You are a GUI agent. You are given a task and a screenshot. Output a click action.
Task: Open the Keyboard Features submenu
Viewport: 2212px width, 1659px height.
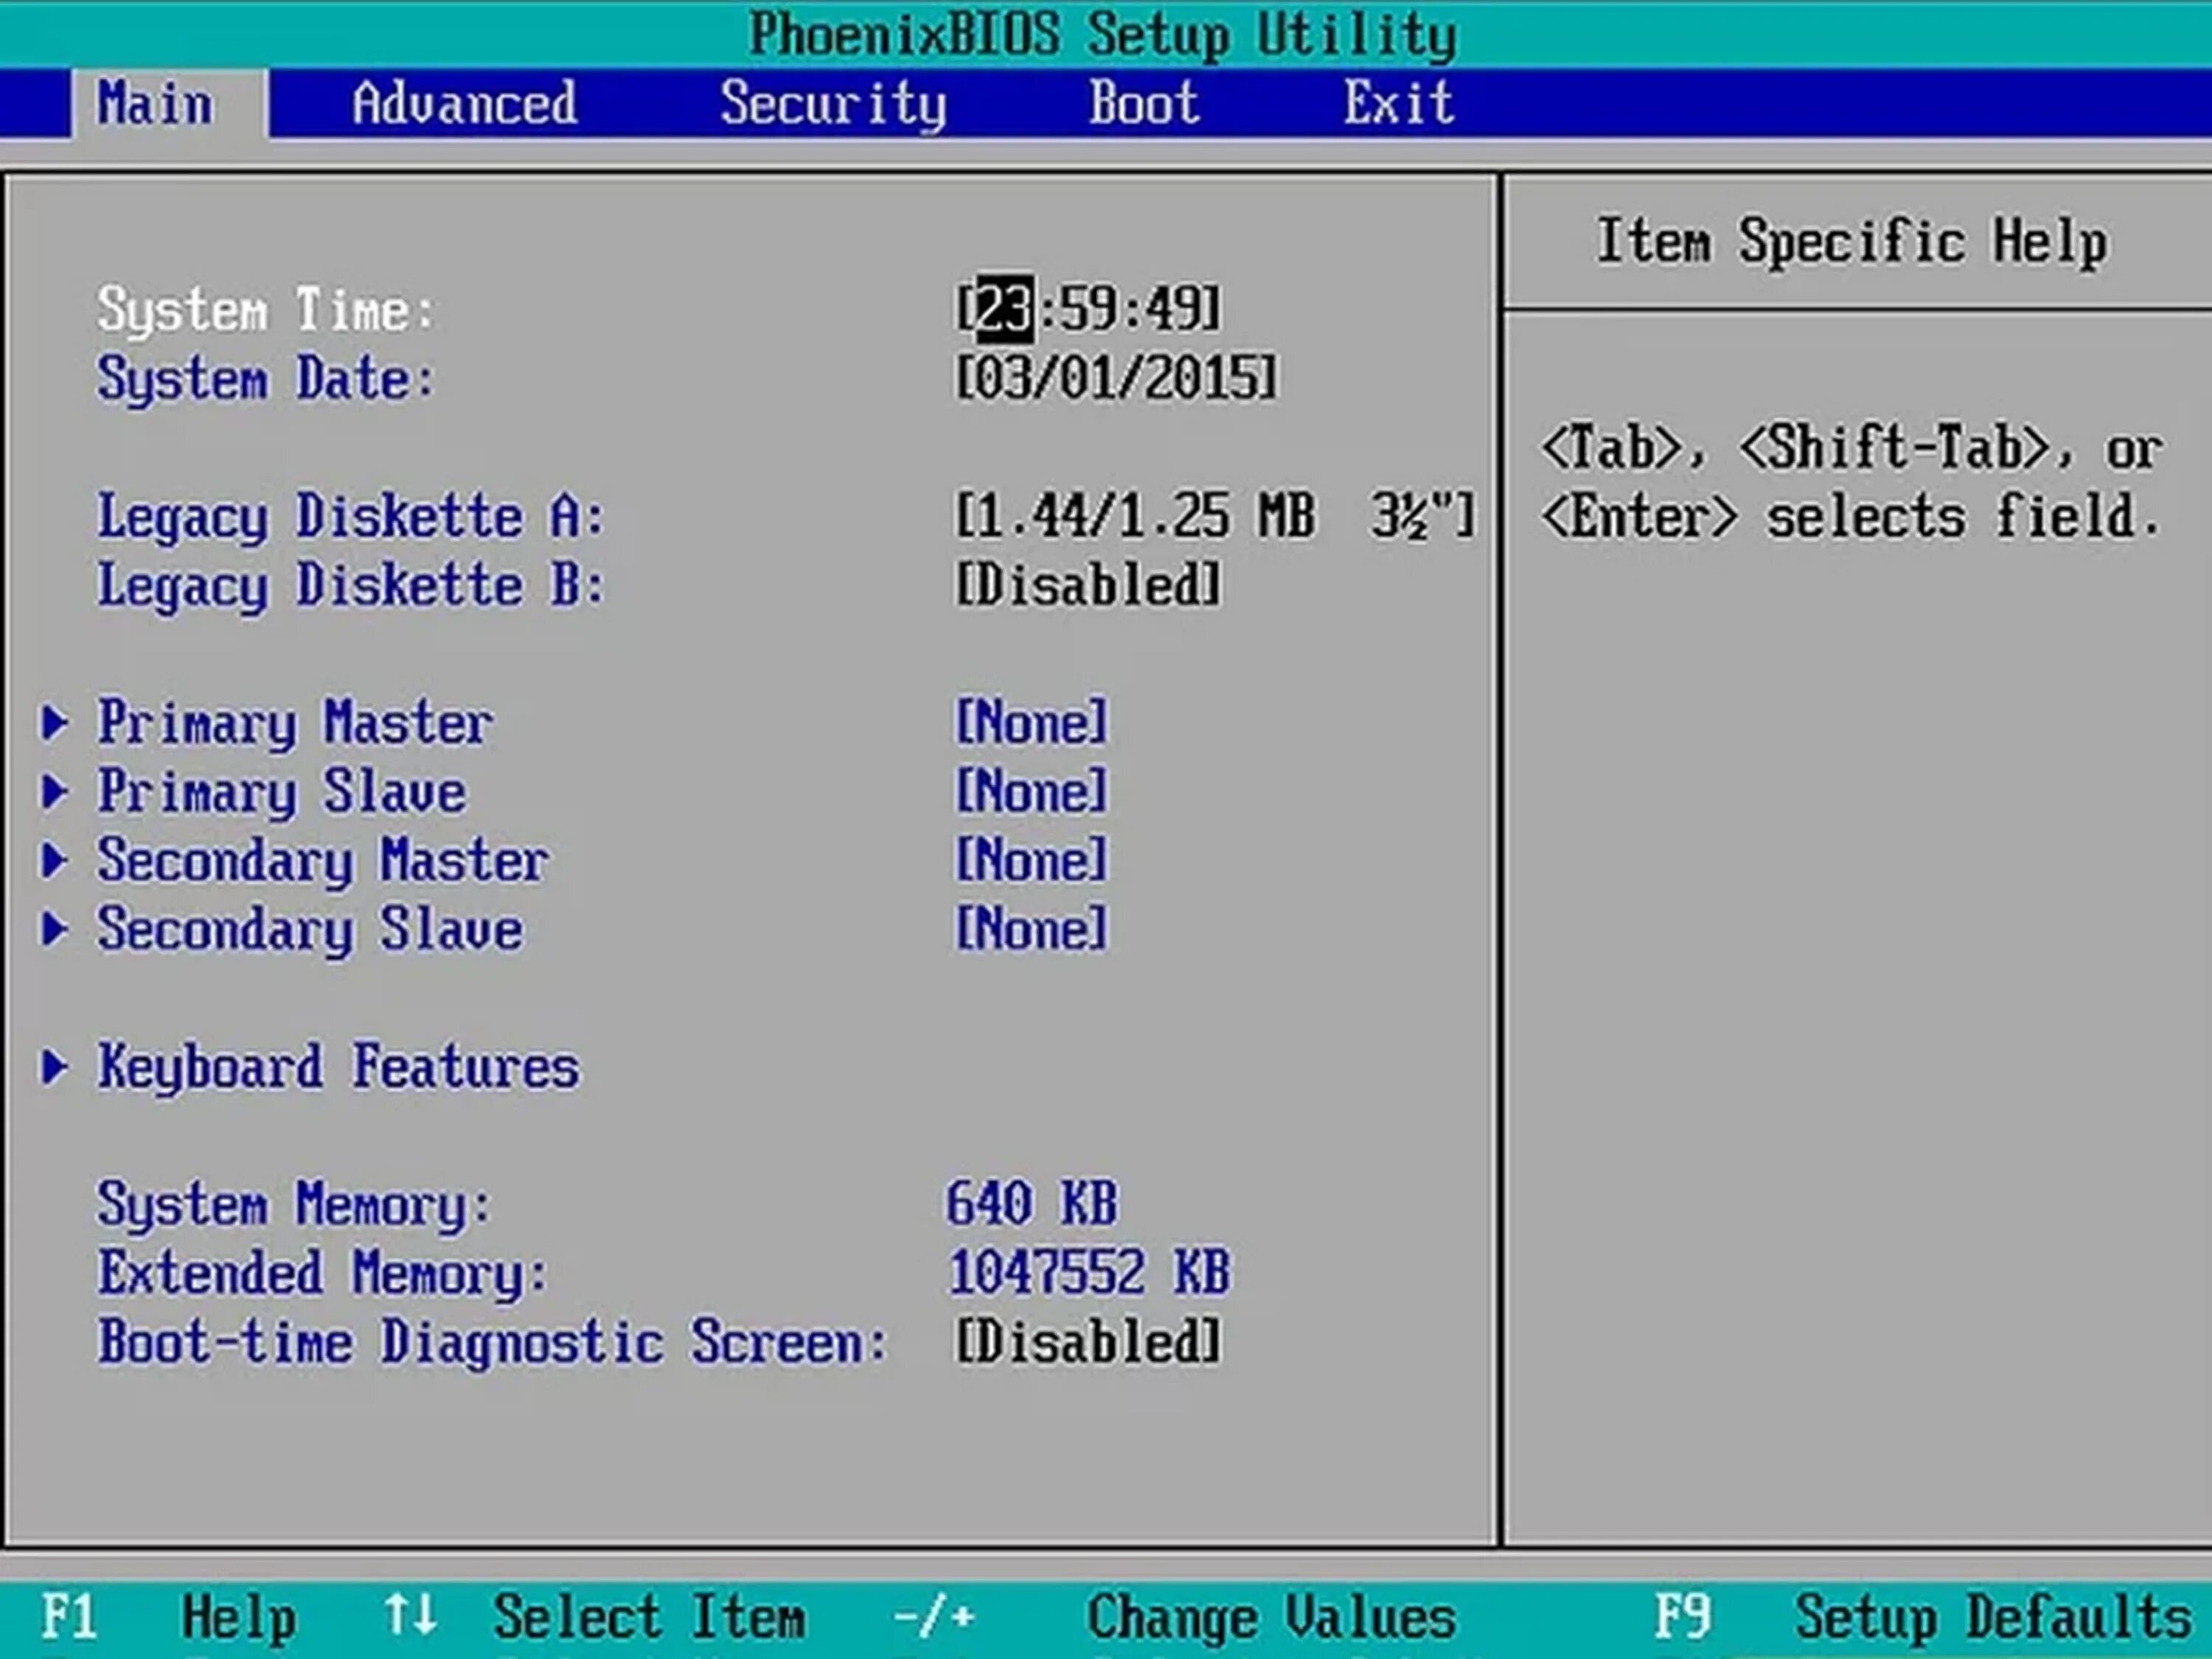click(338, 1067)
